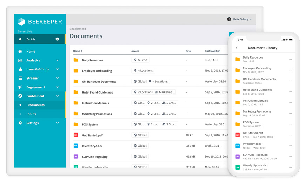Viewport: 306px width, 184px height.
Task: Tap the more options dots for Inventory.docx on phone
Action: (291, 146)
